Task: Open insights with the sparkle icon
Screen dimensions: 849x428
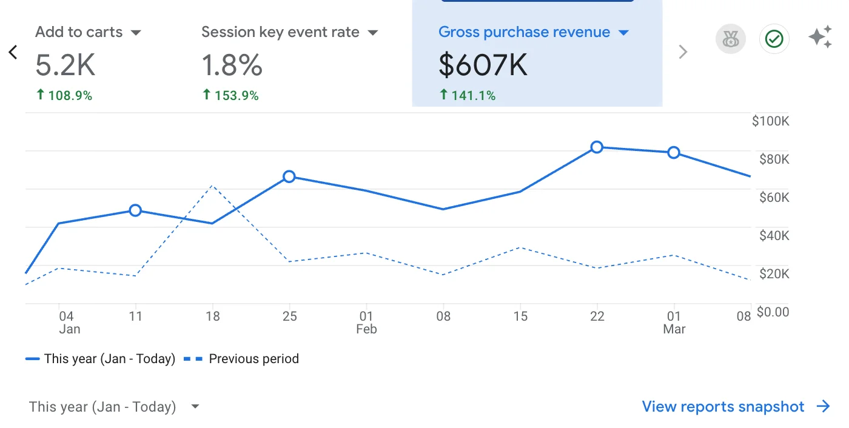Action: [x=820, y=38]
